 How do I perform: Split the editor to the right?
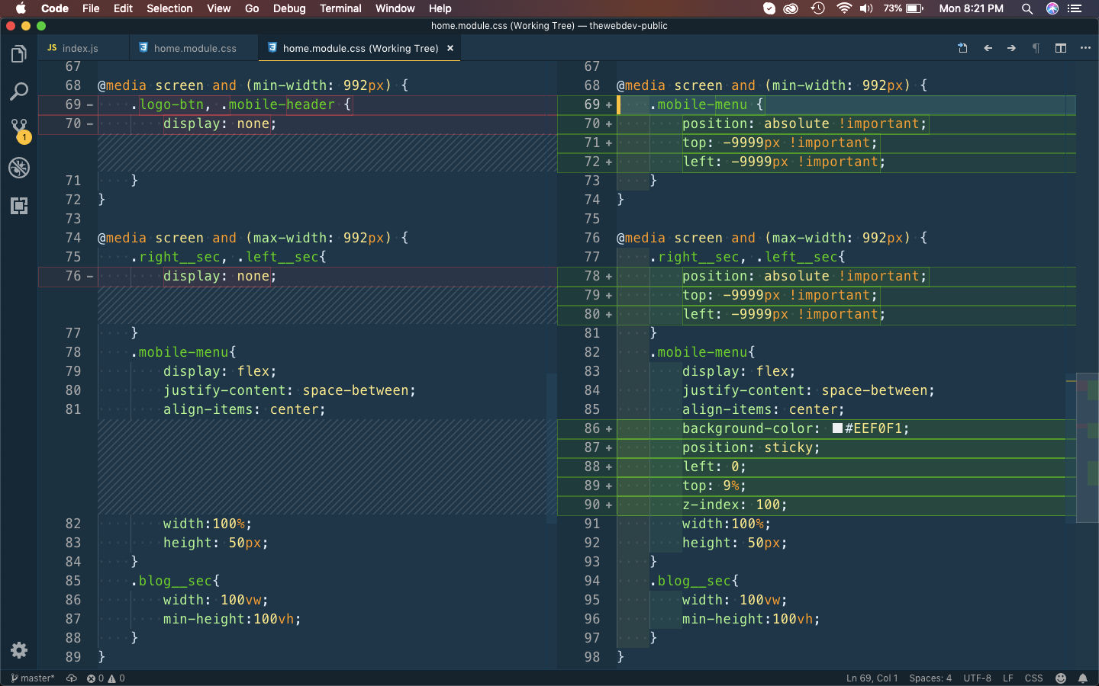(x=1061, y=48)
